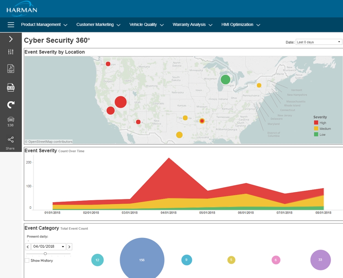
Task: Open the Product Management menu
Action: (41, 24)
